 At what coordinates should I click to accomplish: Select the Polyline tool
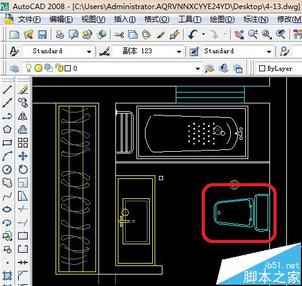(7, 116)
